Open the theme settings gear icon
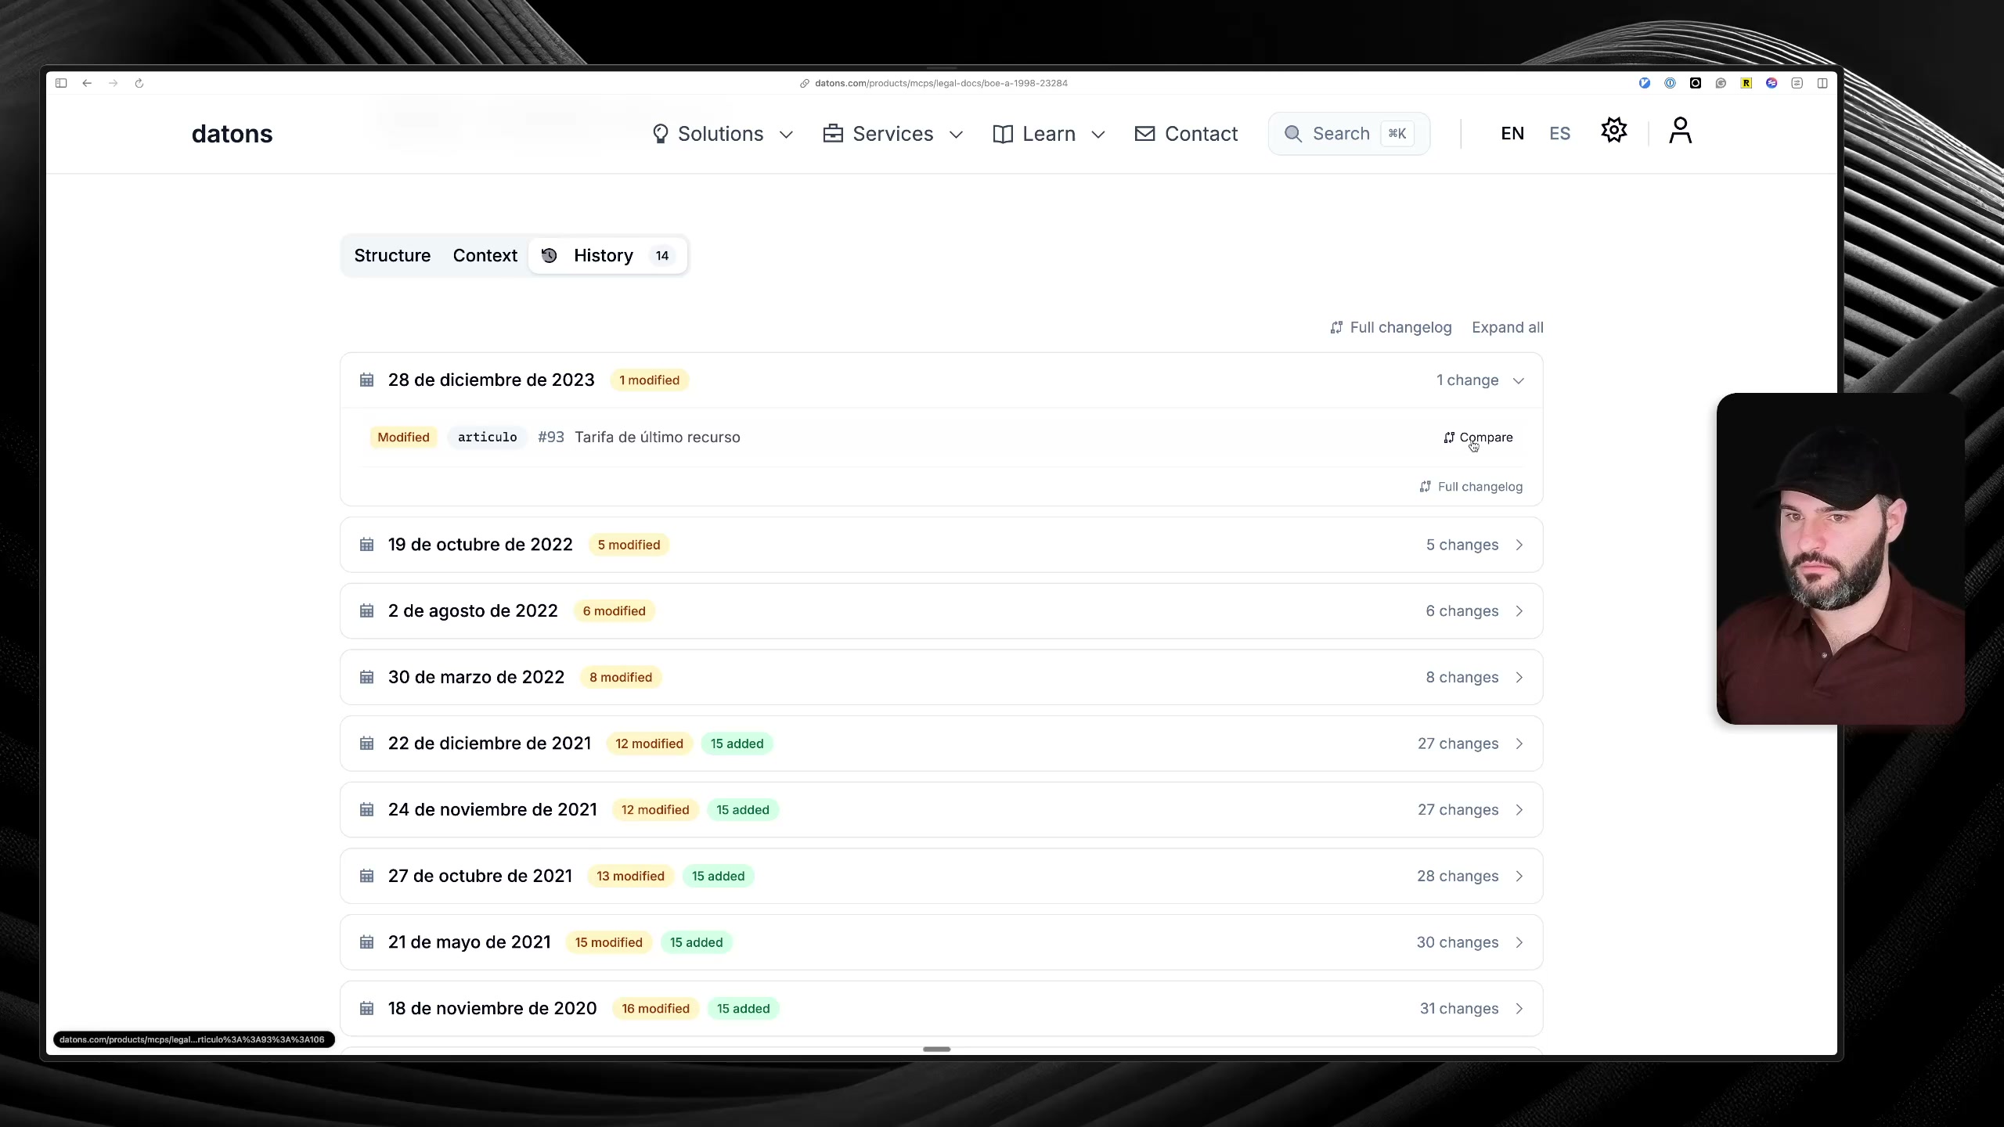This screenshot has width=2004, height=1127. (1613, 131)
